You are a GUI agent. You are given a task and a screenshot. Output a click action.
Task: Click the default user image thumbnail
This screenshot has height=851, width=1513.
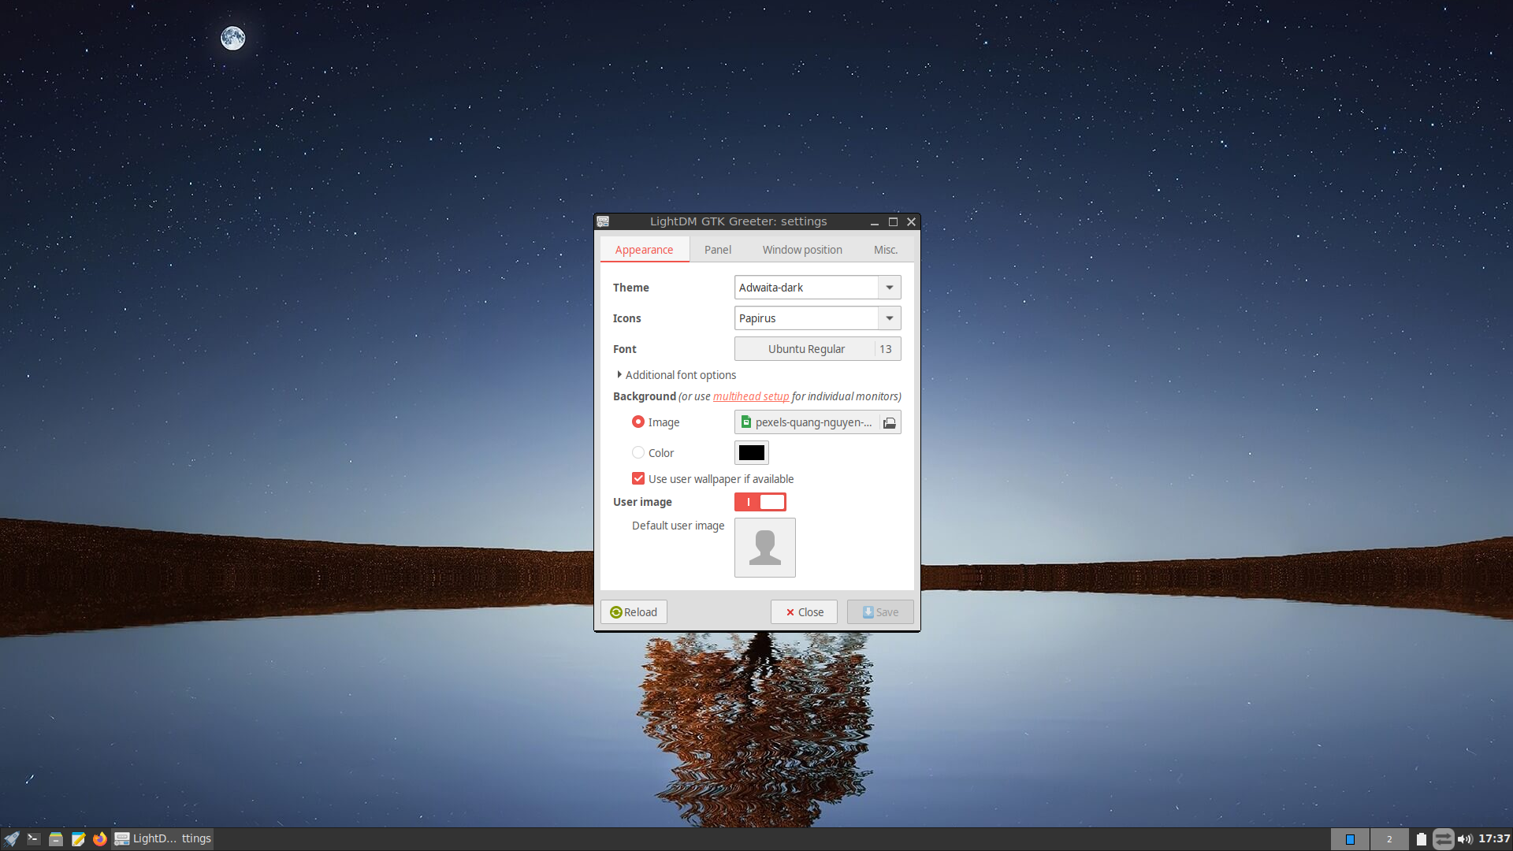coord(765,548)
